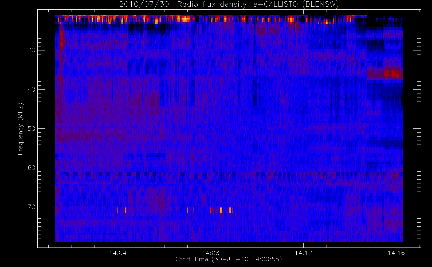
Task: Click the 14:04 time tick label
Action: (x=118, y=253)
